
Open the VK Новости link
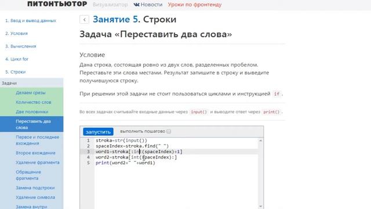point(148,5)
